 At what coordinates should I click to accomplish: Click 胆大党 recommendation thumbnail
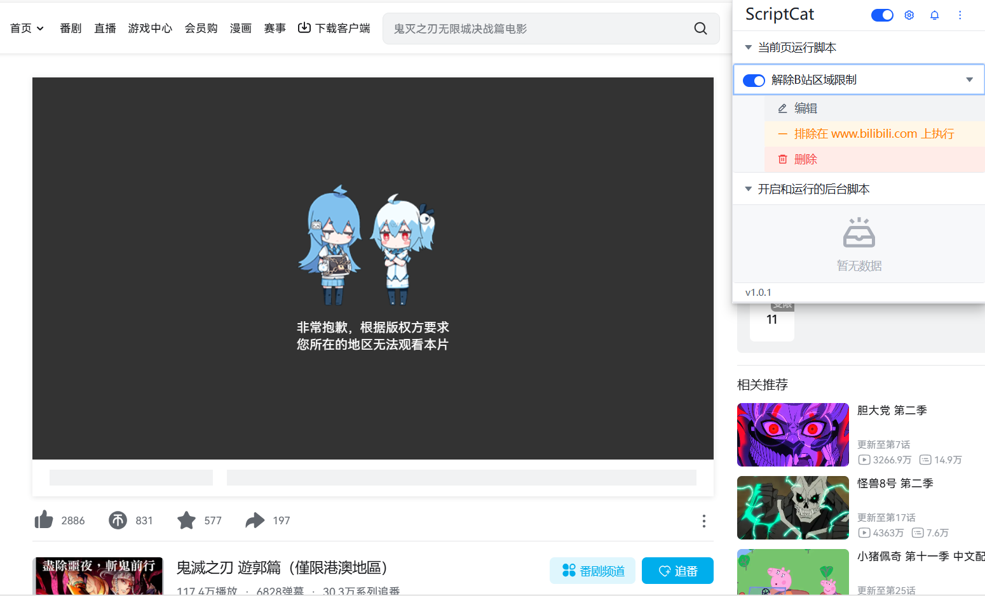[793, 435]
